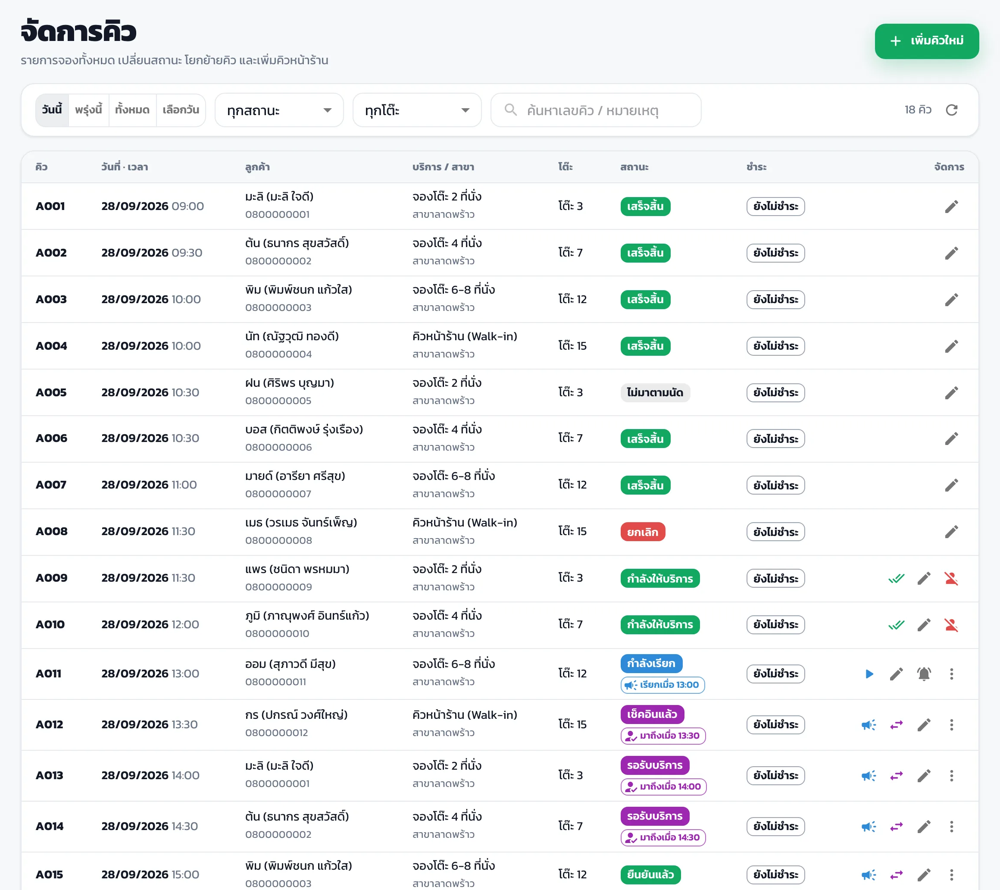Viewport: 1000px width, 890px height.
Task: Click the purple swap arrows for queue A013
Action: tap(896, 775)
